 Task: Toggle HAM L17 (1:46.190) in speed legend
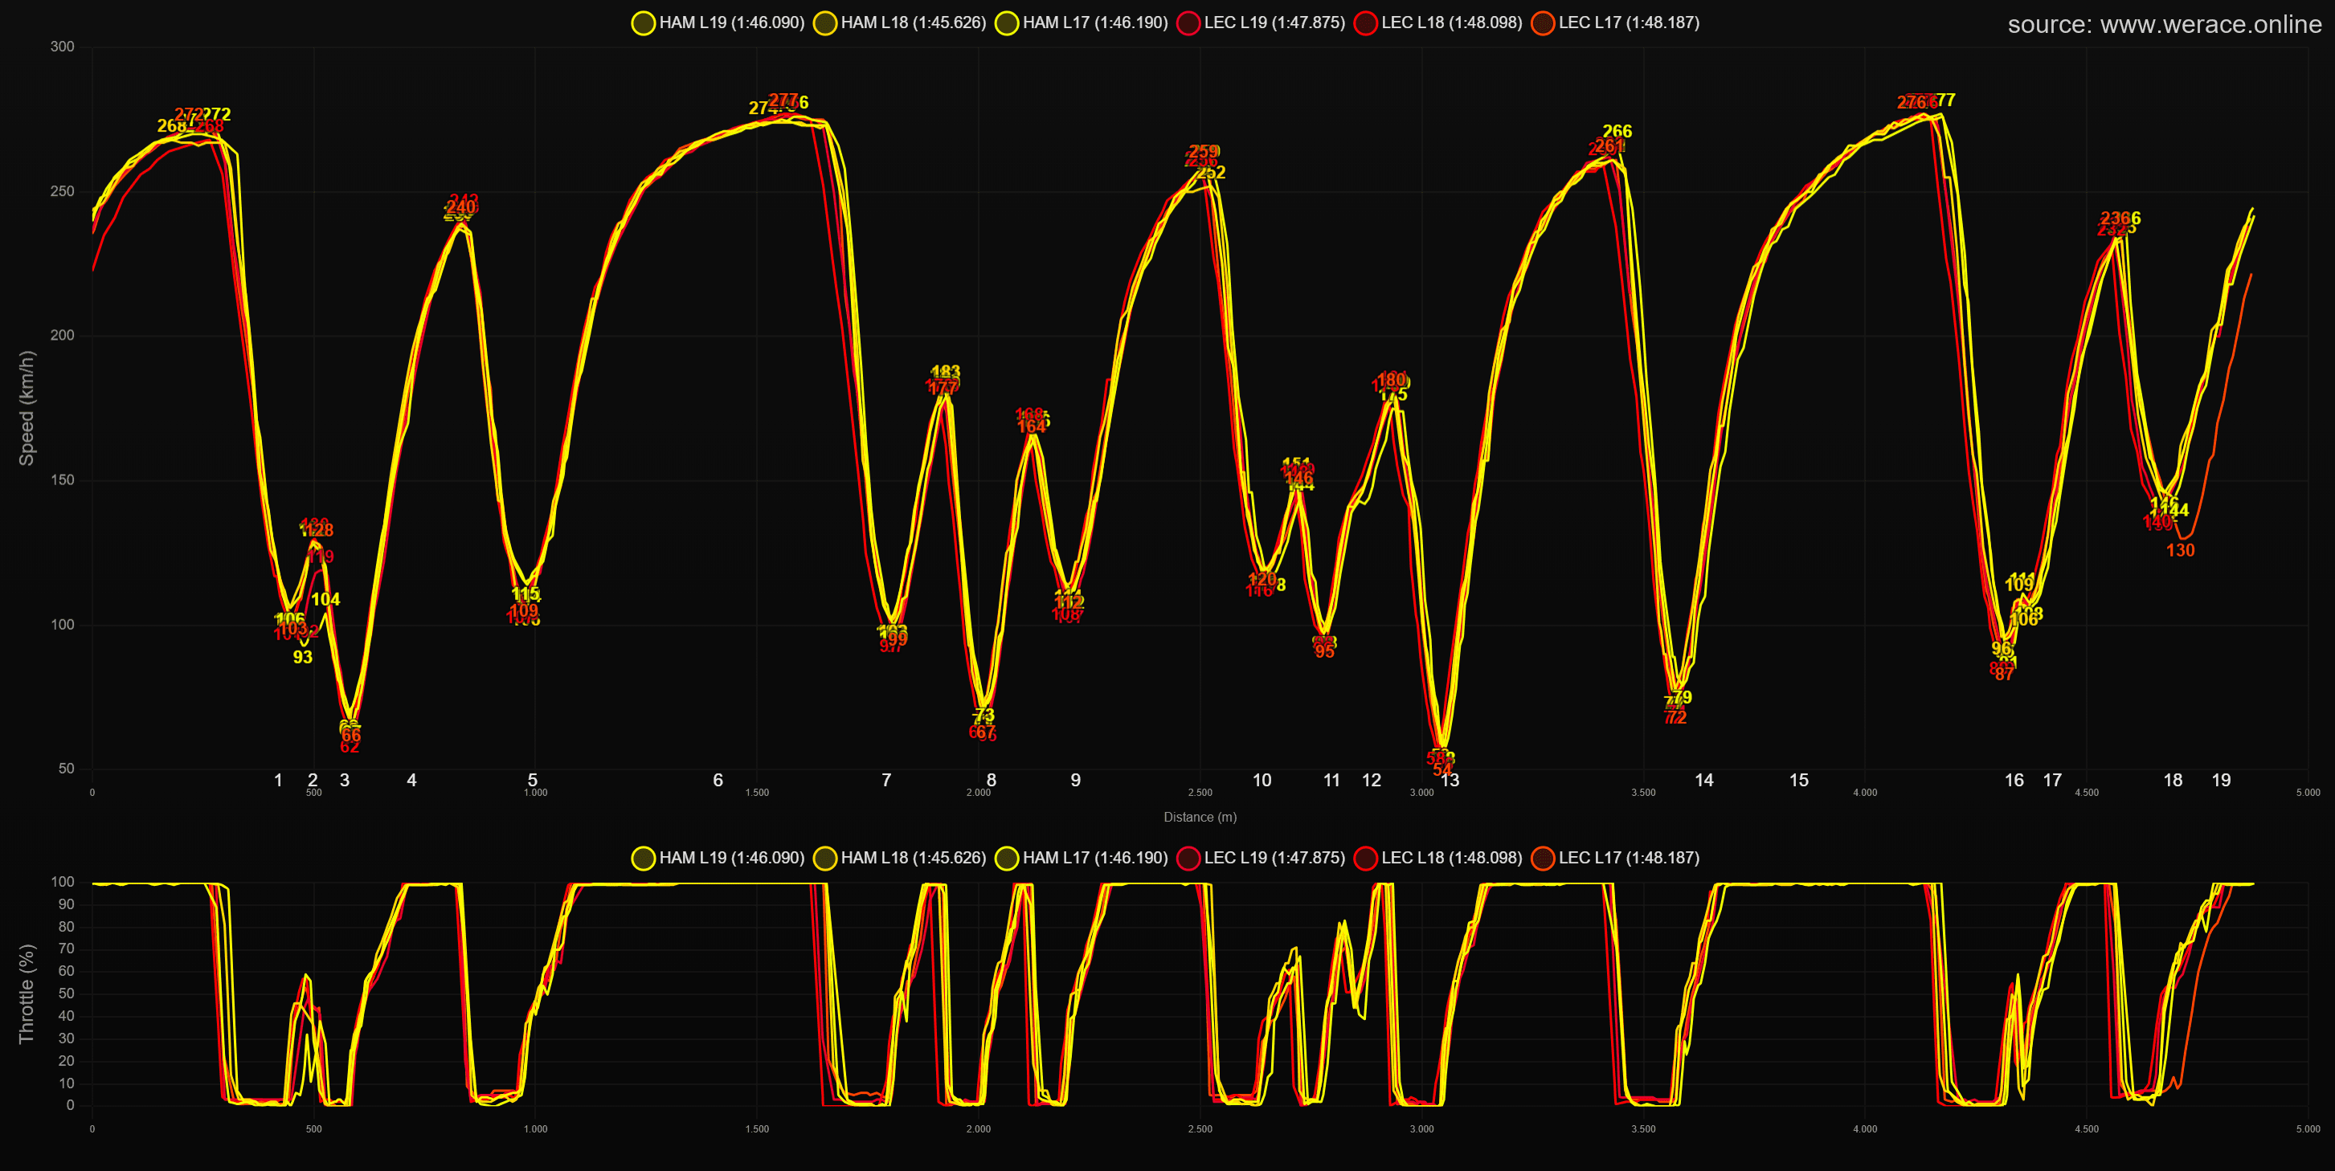click(1082, 22)
